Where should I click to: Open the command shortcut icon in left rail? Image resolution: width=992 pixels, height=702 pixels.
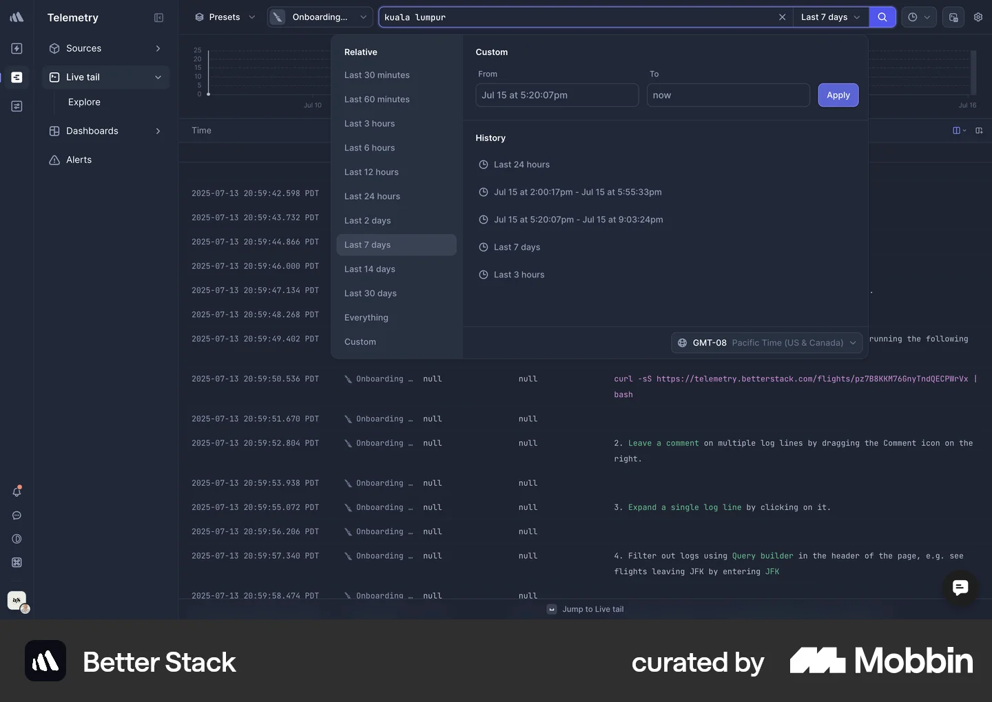point(17,562)
